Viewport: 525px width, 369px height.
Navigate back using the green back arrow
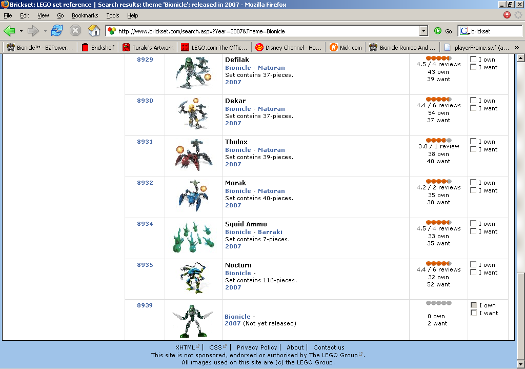pyautogui.click(x=10, y=31)
